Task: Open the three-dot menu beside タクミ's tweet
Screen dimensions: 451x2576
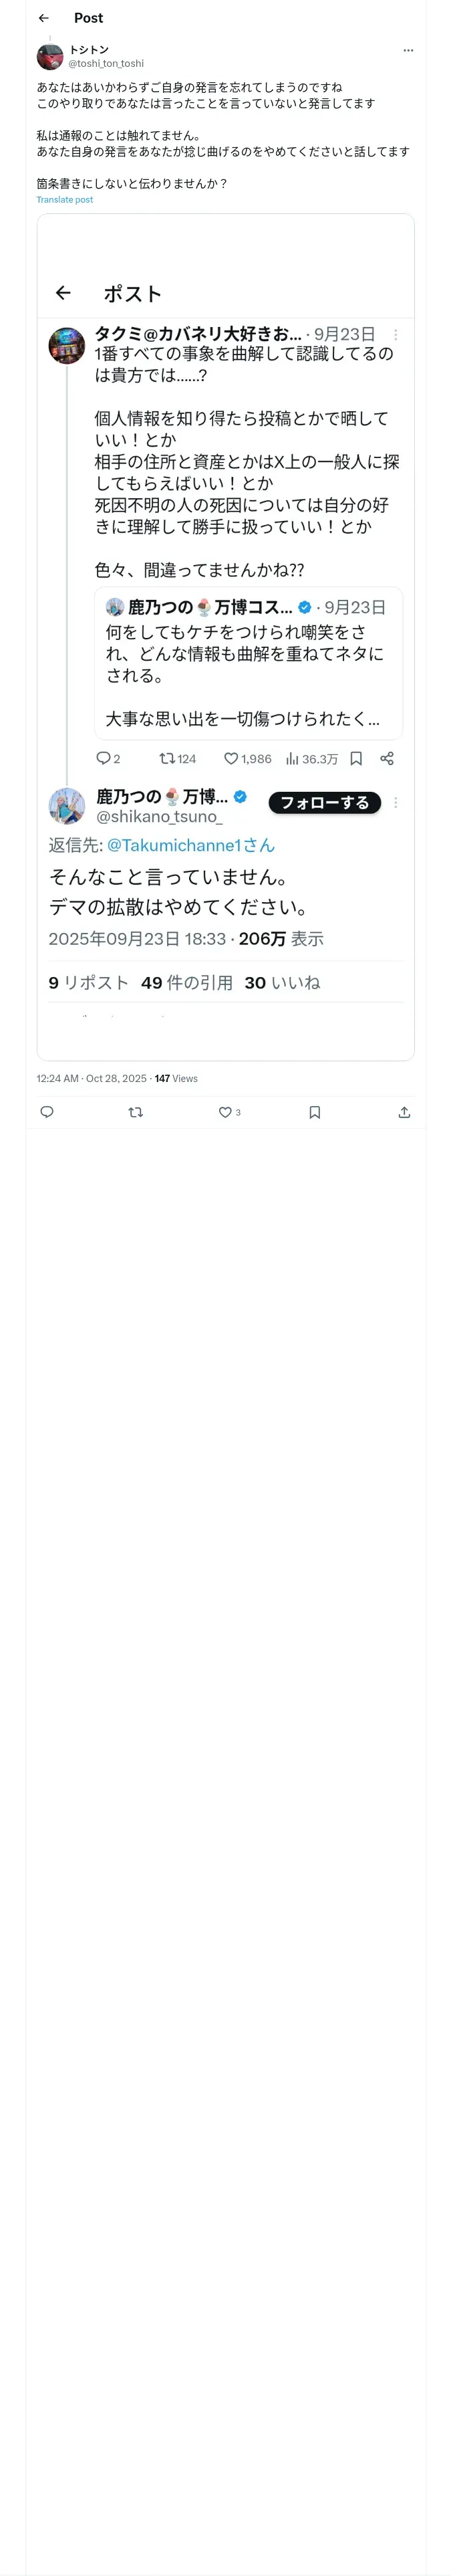Action: click(395, 335)
